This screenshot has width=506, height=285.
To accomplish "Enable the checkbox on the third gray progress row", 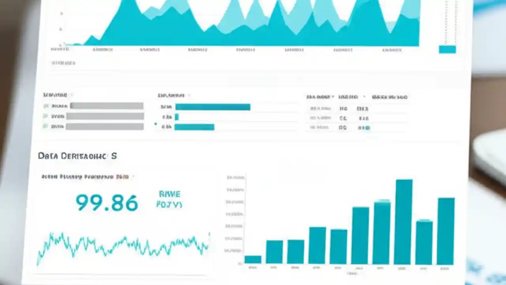I will coord(46,127).
